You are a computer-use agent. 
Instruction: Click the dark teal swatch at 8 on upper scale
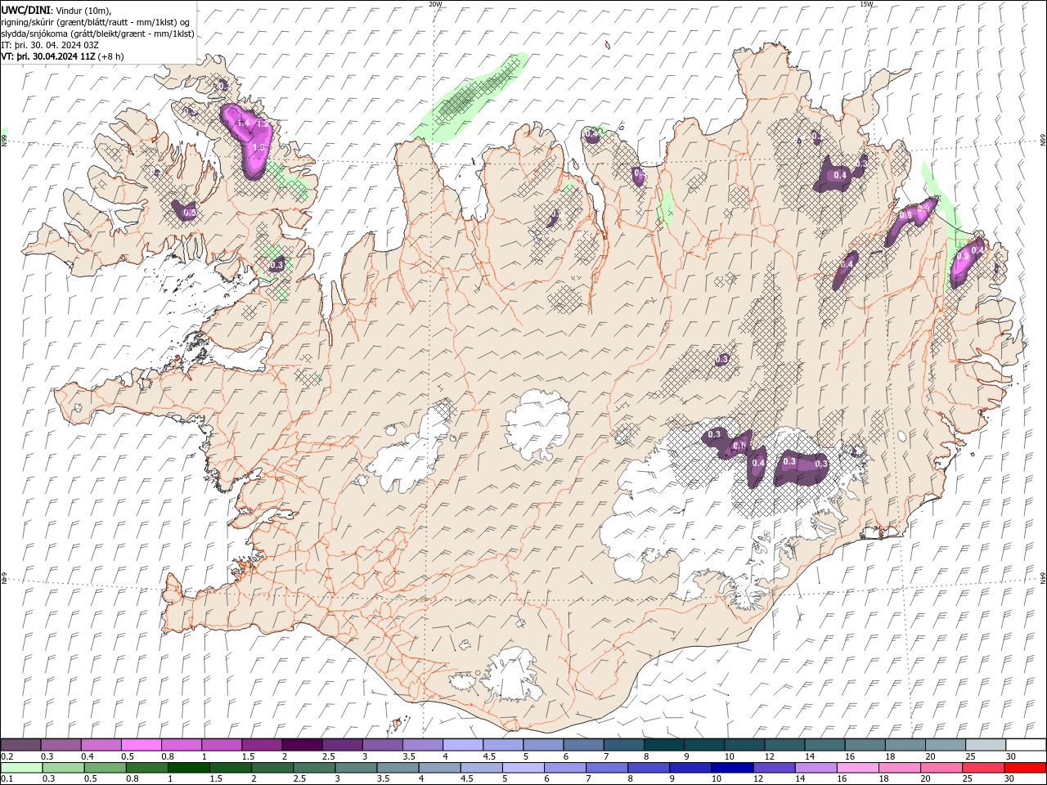[663, 745]
